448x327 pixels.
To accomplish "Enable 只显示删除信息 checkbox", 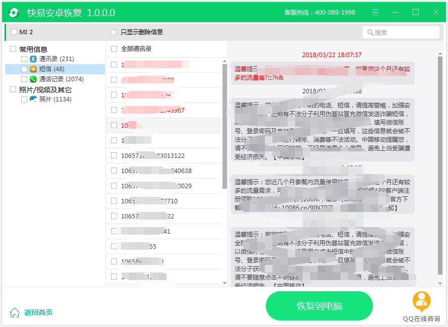I will point(114,32).
